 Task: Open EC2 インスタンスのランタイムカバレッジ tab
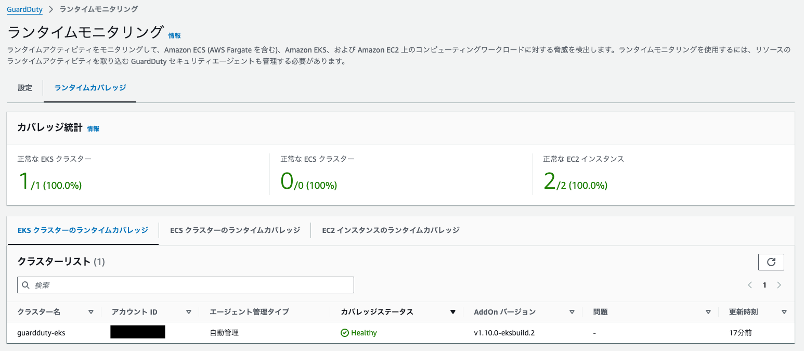coord(391,230)
